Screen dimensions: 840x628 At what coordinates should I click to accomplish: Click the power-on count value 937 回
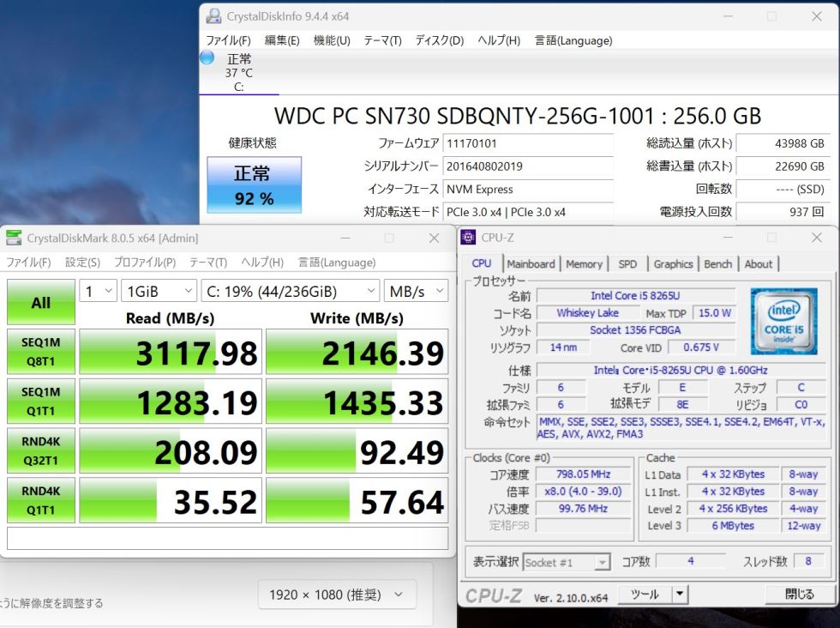pyautogui.click(x=783, y=212)
